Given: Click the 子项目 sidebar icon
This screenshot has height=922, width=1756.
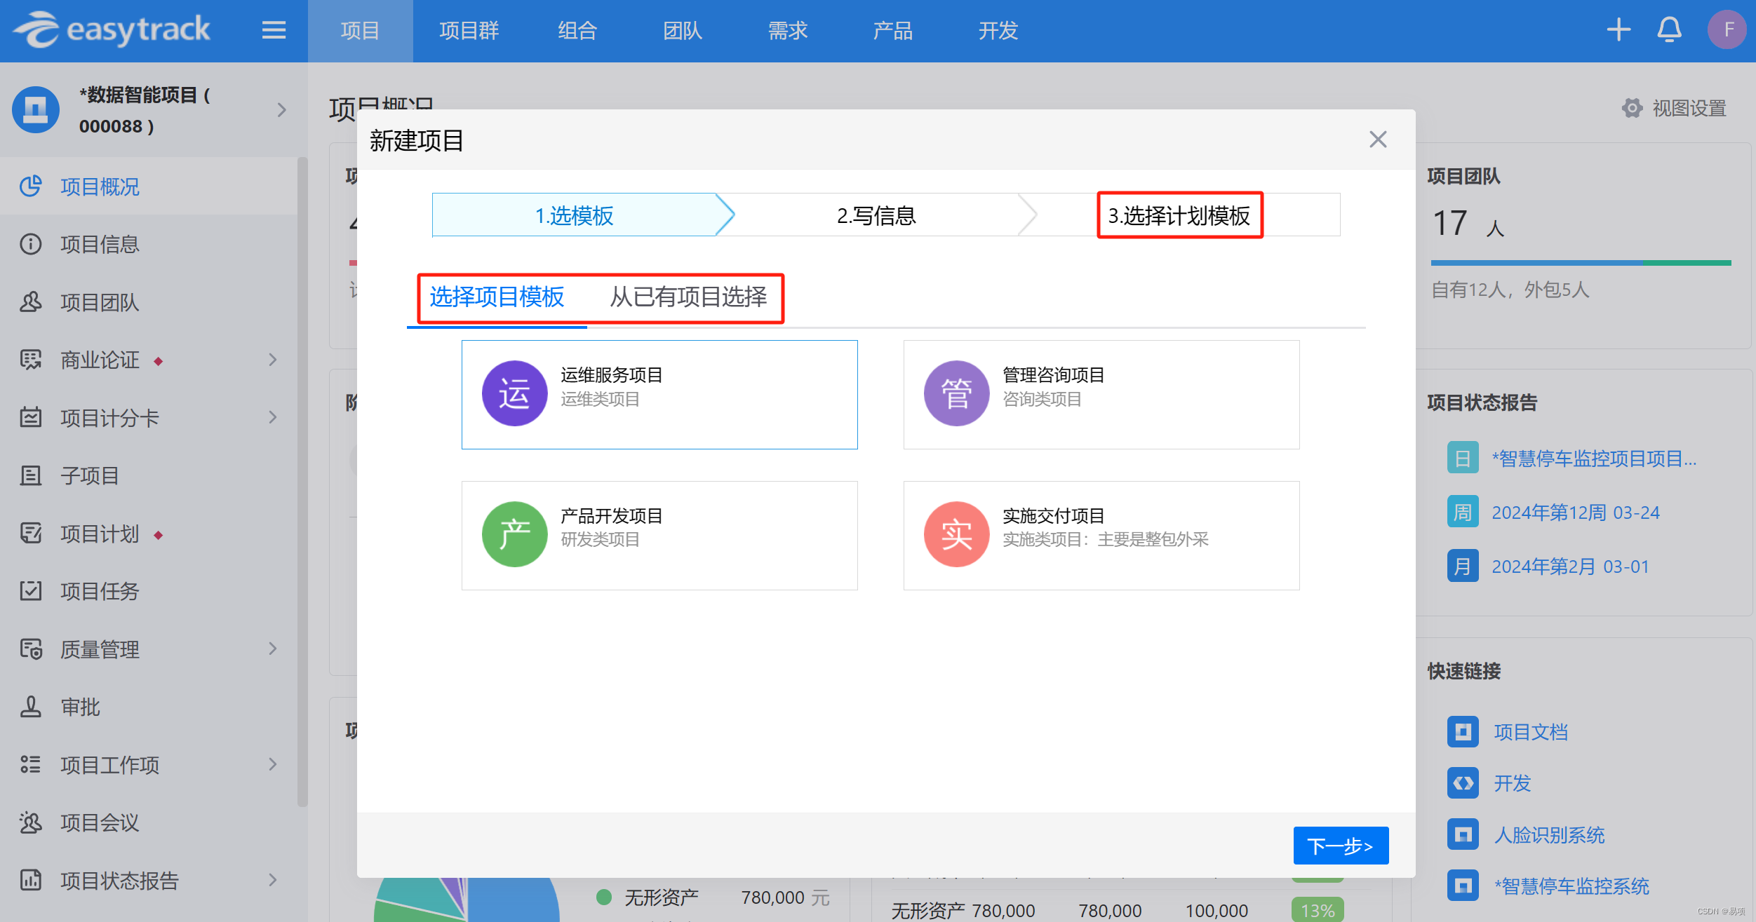Looking at the screenshot, I should coord(31,475).
